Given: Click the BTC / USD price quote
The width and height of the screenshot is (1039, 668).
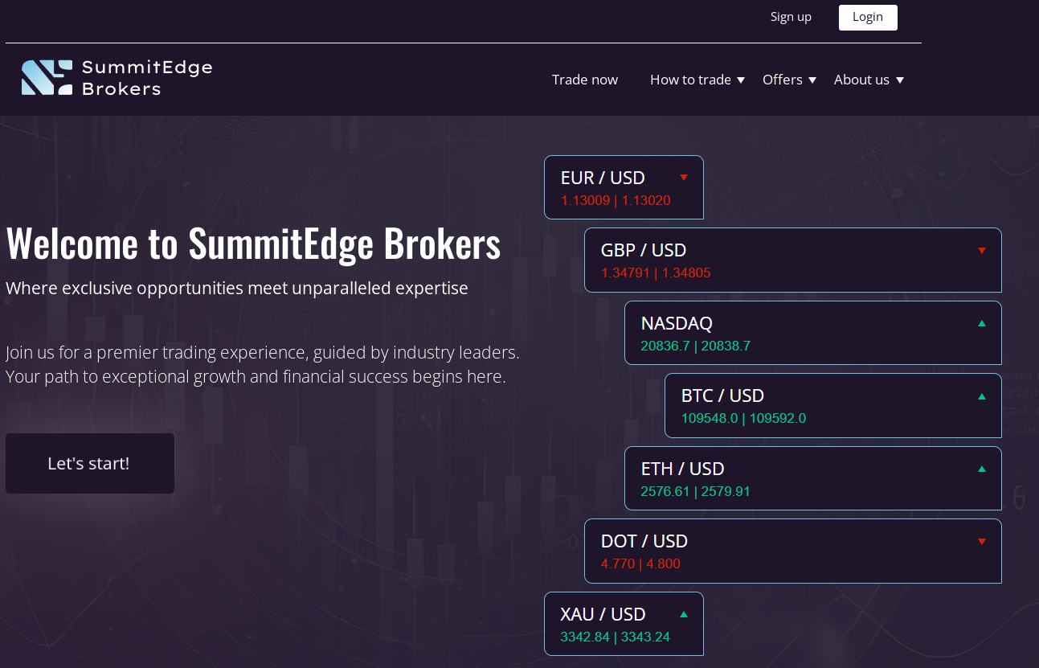Looking at the screenshot, I should pyautogui.click(x=743, y=418).
